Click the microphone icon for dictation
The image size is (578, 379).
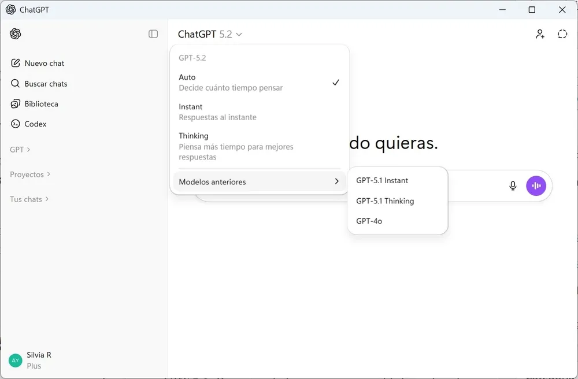pos(513,185)
